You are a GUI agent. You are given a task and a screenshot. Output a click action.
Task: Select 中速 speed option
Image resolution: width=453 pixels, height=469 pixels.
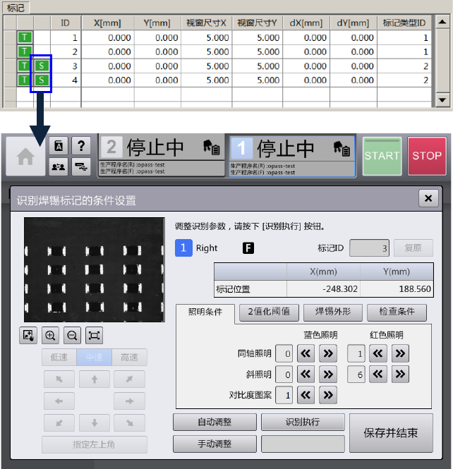(x=95, y=357)
